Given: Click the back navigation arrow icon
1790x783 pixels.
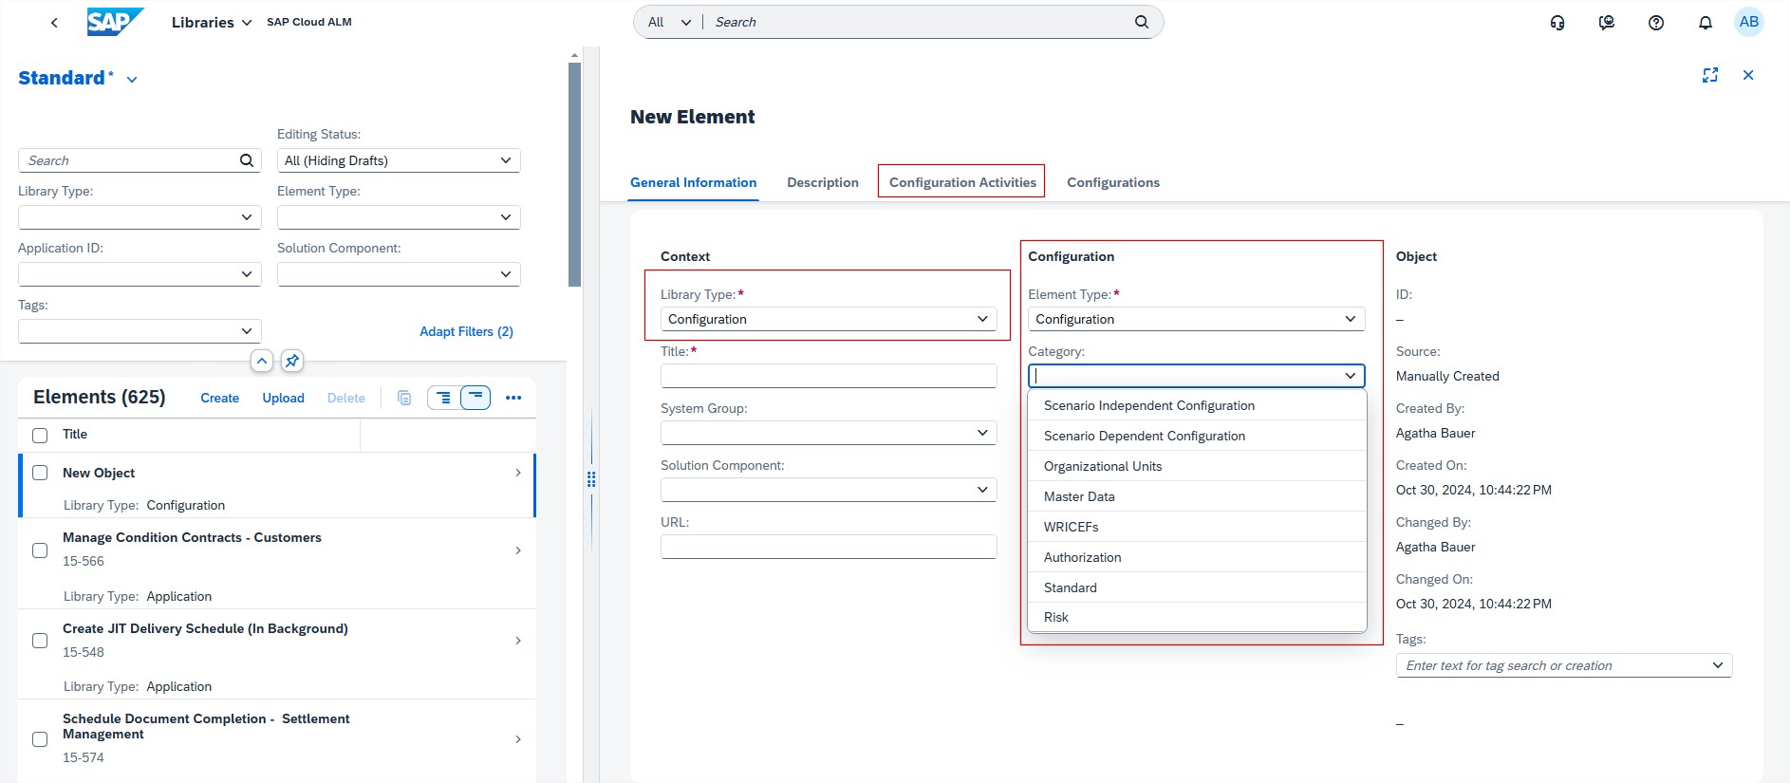Looking at the screenshot, I should (54, 23).
